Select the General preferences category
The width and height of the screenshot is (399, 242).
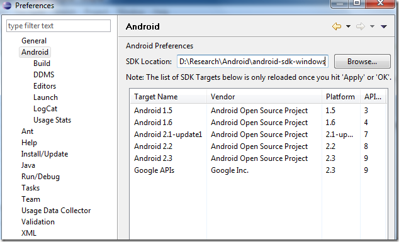(x=34, y=41)
